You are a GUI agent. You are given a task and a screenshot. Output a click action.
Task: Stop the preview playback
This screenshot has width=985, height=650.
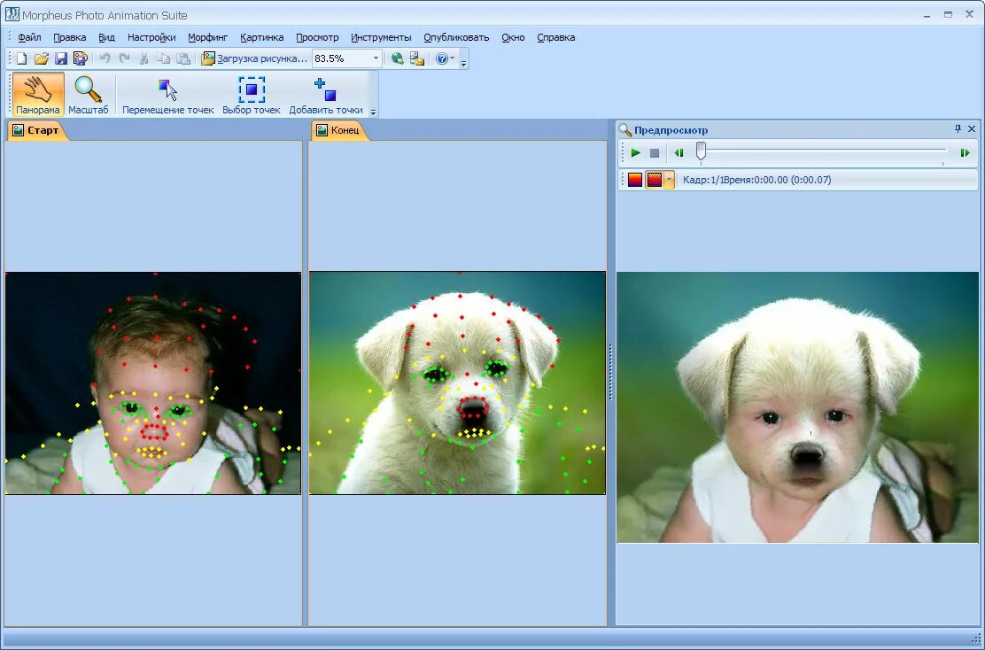click(x=655, y=152)
